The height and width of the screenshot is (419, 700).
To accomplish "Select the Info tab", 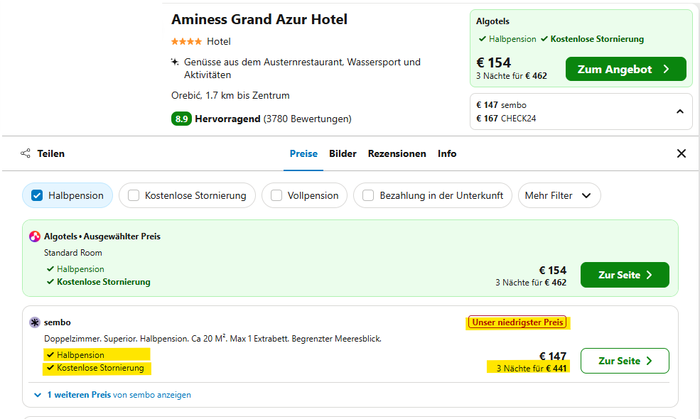I will point(447,153).
